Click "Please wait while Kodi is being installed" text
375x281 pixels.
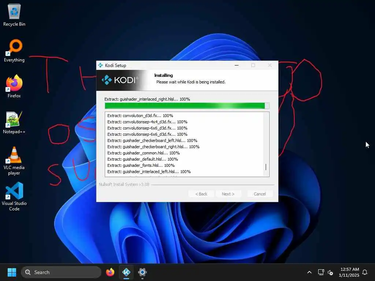pos(191,82)
